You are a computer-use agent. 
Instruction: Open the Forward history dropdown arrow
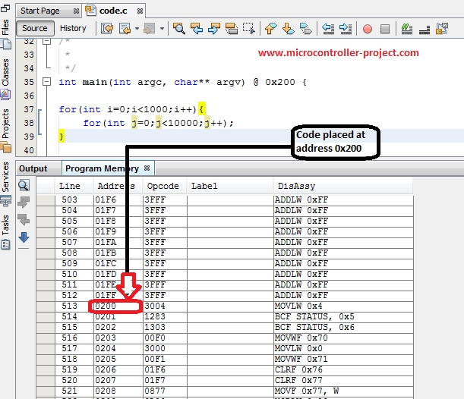162,29
